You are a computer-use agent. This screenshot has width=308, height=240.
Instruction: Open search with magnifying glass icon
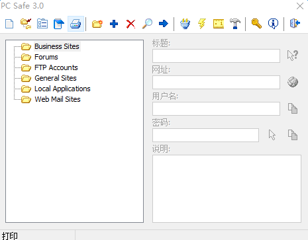pos(147,24)
